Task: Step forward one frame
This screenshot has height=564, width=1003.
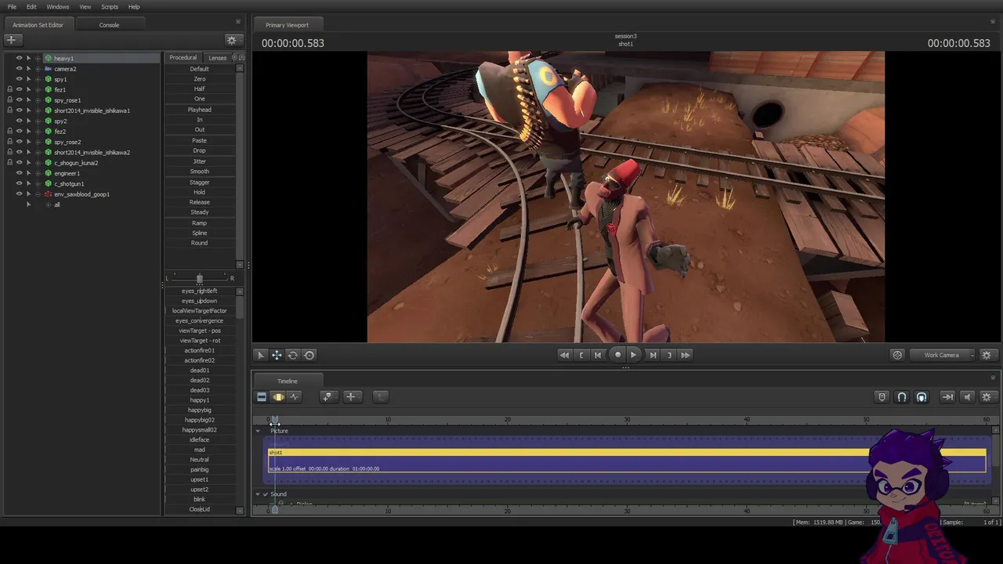Action: (652, 355)
